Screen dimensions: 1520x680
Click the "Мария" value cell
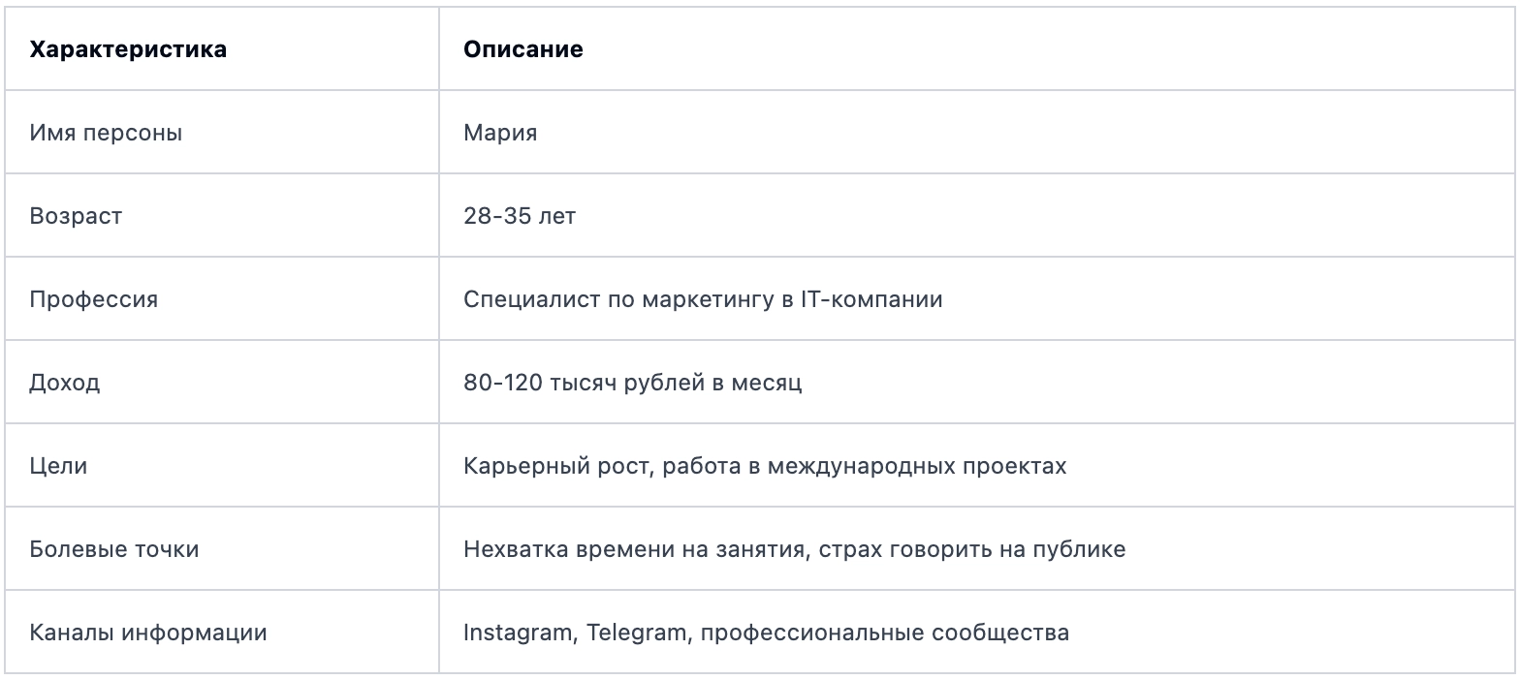tap(500, 133)
